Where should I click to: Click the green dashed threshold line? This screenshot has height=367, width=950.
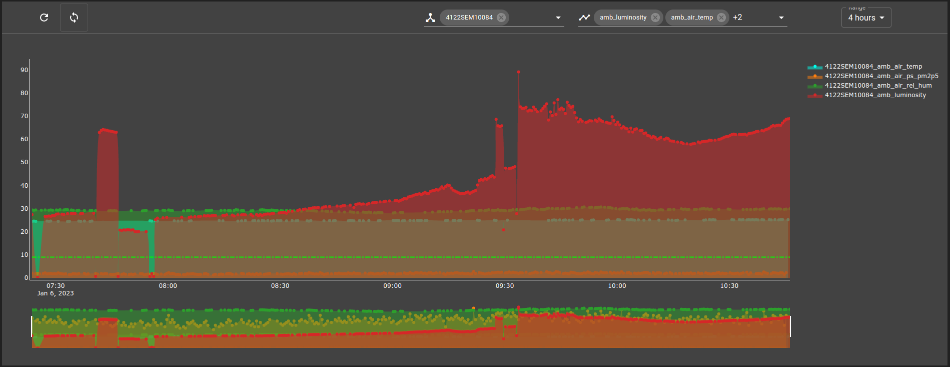[411, 257]
